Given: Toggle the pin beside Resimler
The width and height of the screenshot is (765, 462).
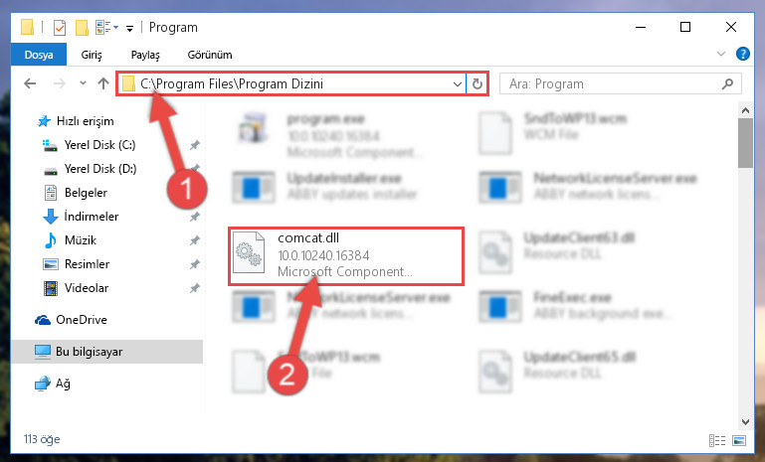Looking at the screenshot, I should coord(195,264).
